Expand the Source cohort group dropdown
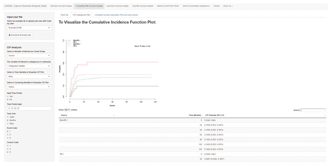This screenshot has width=331, height=166. pyautogui.click(x=29, y=55)
